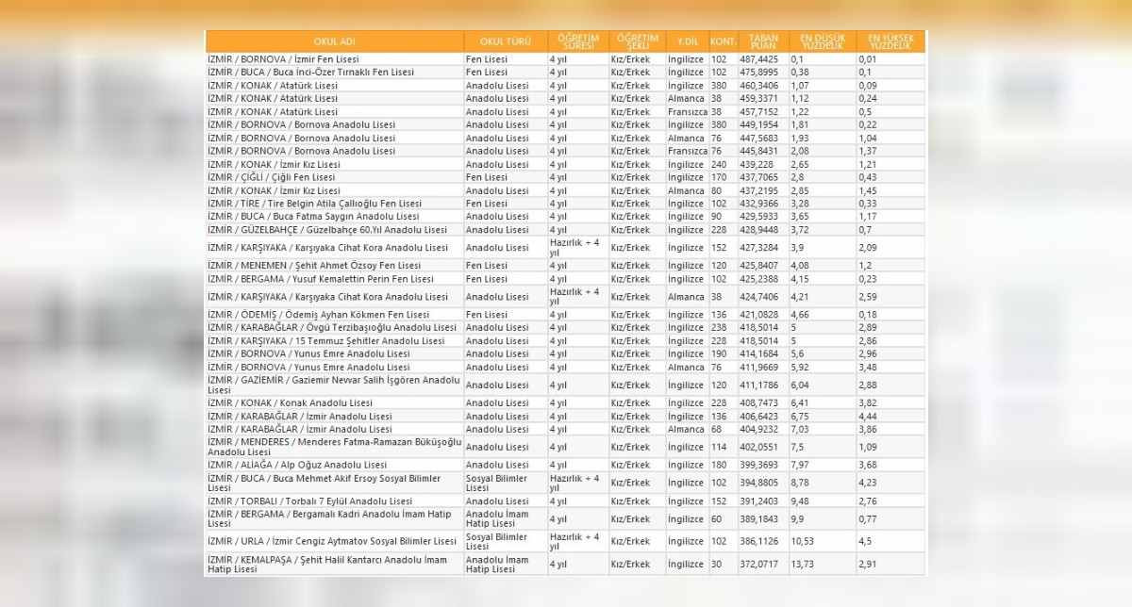The image size is (1132, 607).
Task: Select the base score 408,7473
Action: [x=758, y=403]
